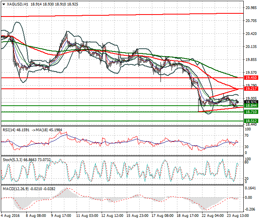Viewport: 259px width, 220px height.
Task: Click the 19.855 price scale value
Action: click(251, 60)
